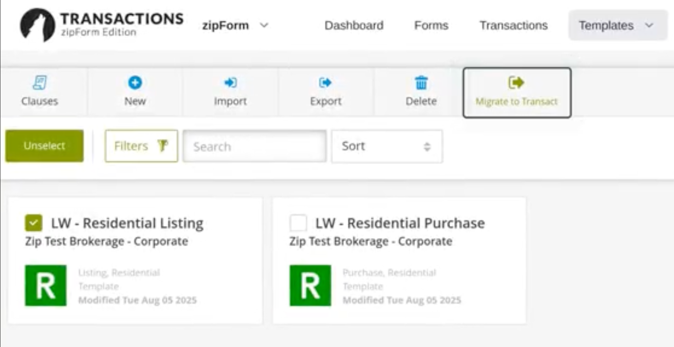Click the Import arrow icon

pyautogui.click(x=230, y=83)
